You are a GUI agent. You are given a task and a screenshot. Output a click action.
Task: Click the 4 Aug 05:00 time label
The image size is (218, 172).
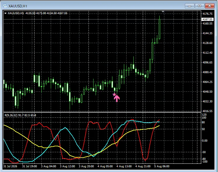click(105, 166)
